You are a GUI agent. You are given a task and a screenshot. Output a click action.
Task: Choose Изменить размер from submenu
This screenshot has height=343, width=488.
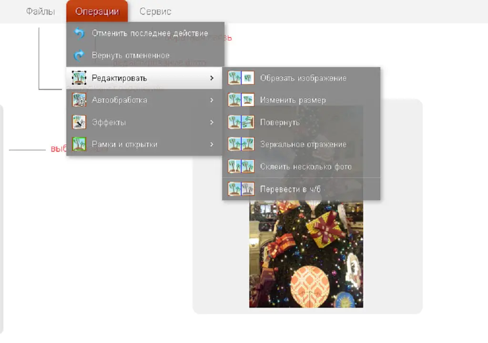click(293, 100)
